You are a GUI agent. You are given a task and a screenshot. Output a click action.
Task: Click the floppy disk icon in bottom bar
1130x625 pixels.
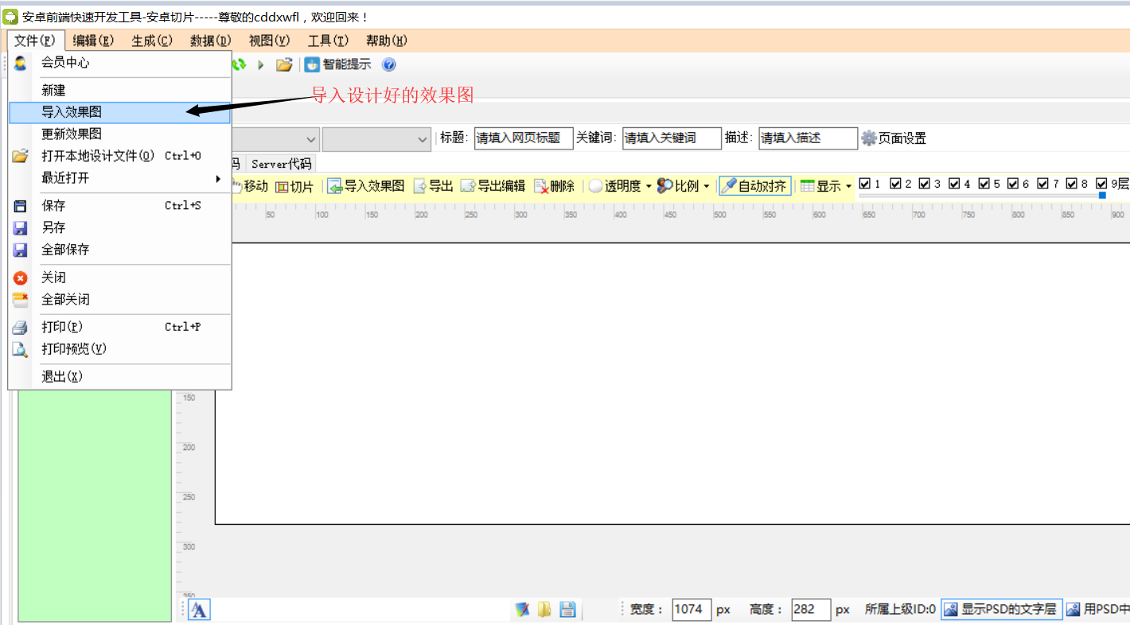pos(567,610)
